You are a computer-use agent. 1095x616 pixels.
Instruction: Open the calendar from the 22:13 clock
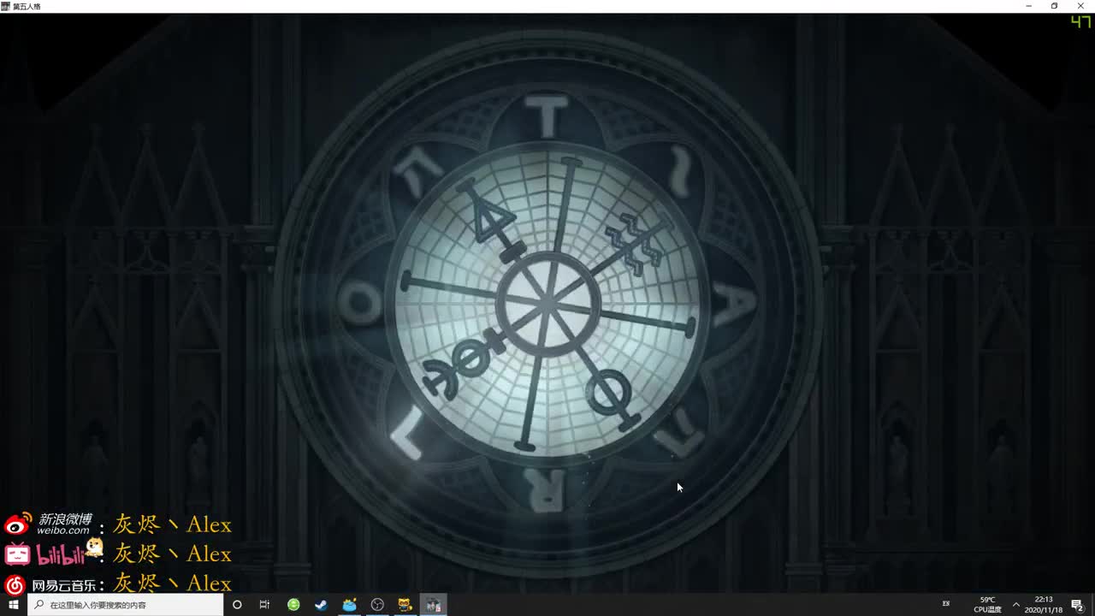click(1044, 605)
